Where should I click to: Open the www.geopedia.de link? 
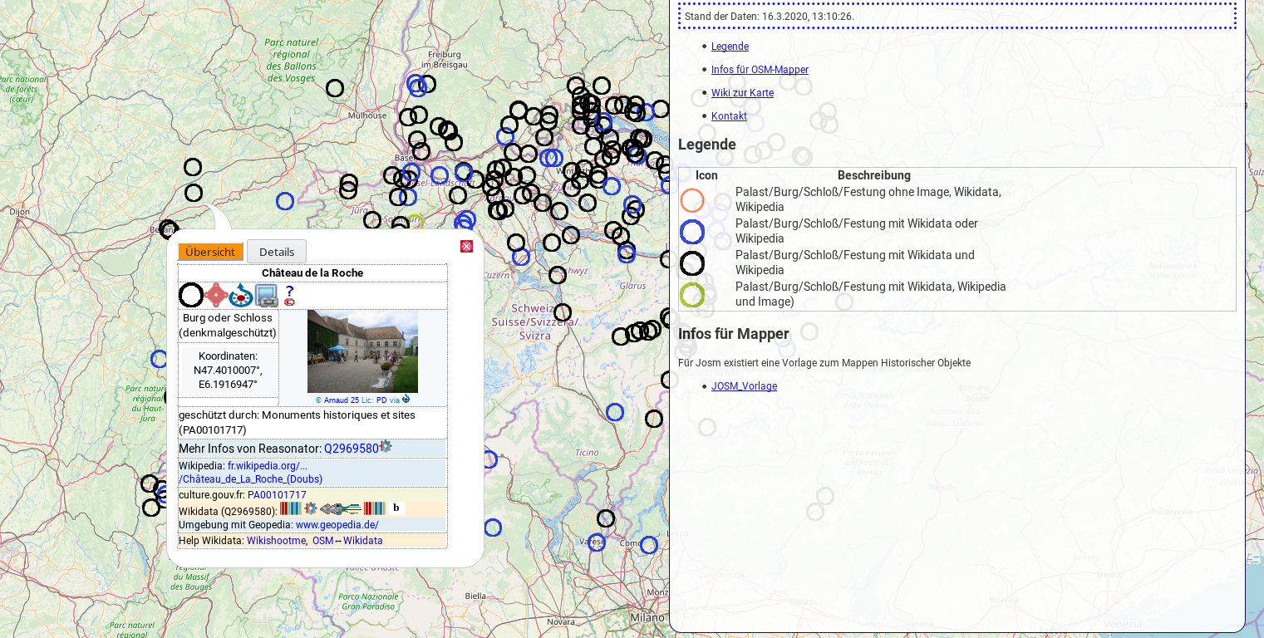337,525
